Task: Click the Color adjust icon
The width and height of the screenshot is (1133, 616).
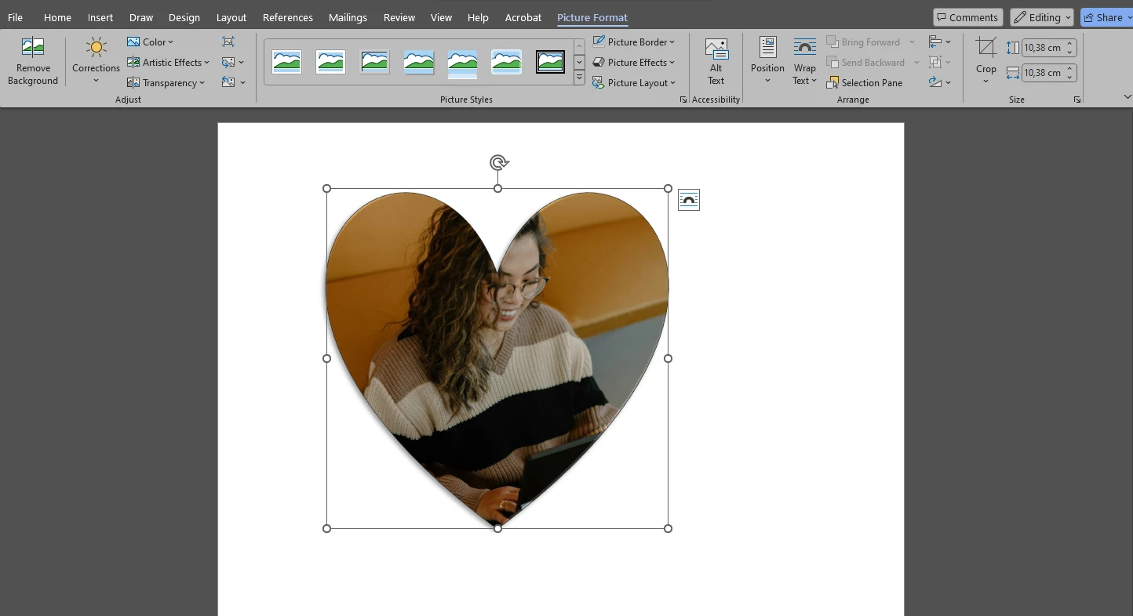Action: (133, 42)
